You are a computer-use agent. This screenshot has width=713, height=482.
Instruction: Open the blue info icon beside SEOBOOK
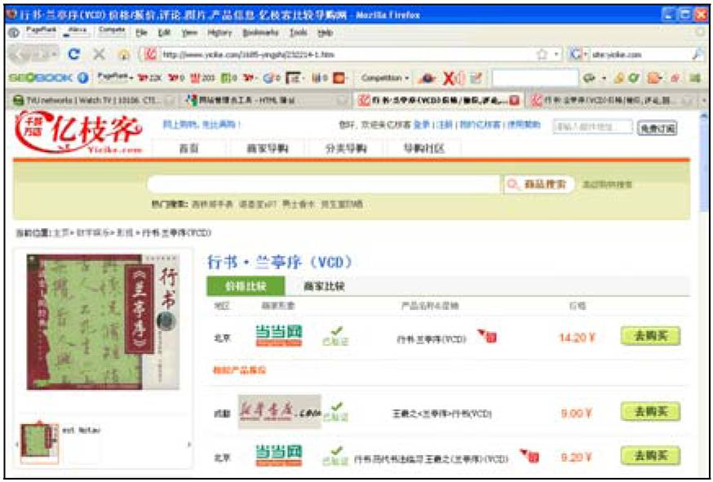(82, 77)
